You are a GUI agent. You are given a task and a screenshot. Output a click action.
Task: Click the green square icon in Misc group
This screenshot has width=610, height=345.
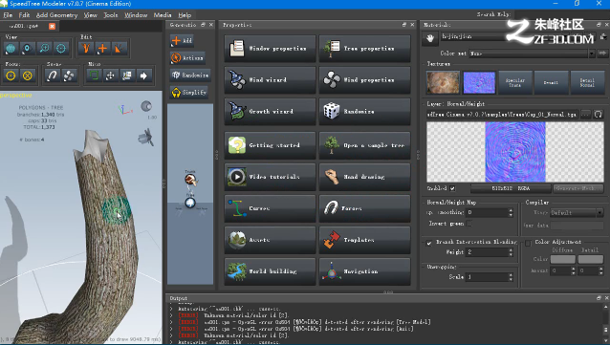(x=94, y=75)
